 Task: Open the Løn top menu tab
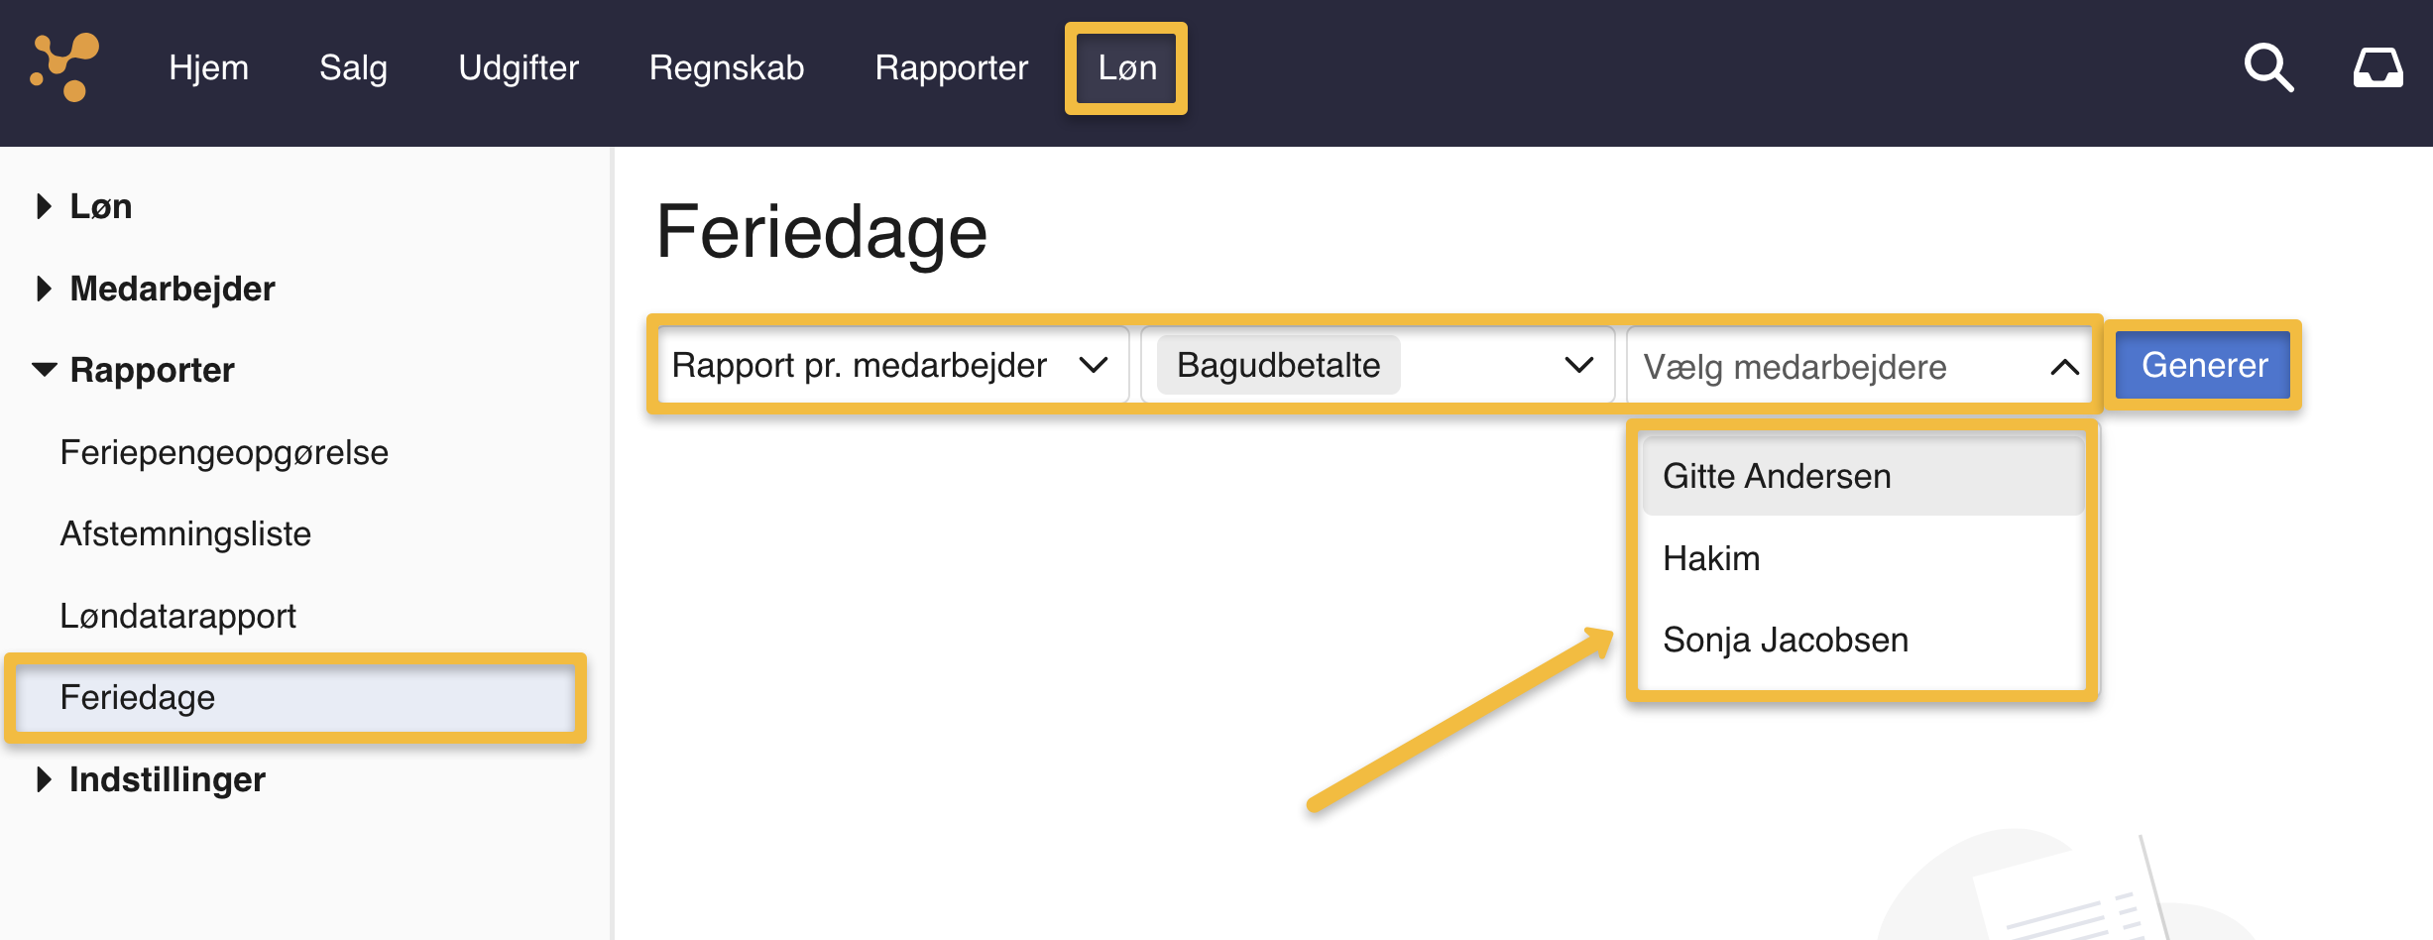(x=1126, y=67)
